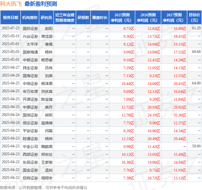Click the 国海证券 institution cell
Screen dimensions: 202x190
(x=30, y=76)
